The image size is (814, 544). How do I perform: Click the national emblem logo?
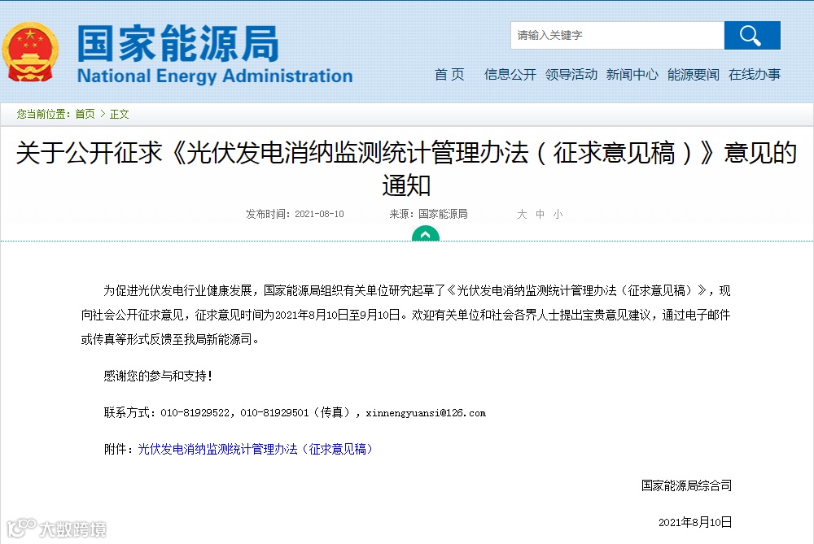pos(30,52)
